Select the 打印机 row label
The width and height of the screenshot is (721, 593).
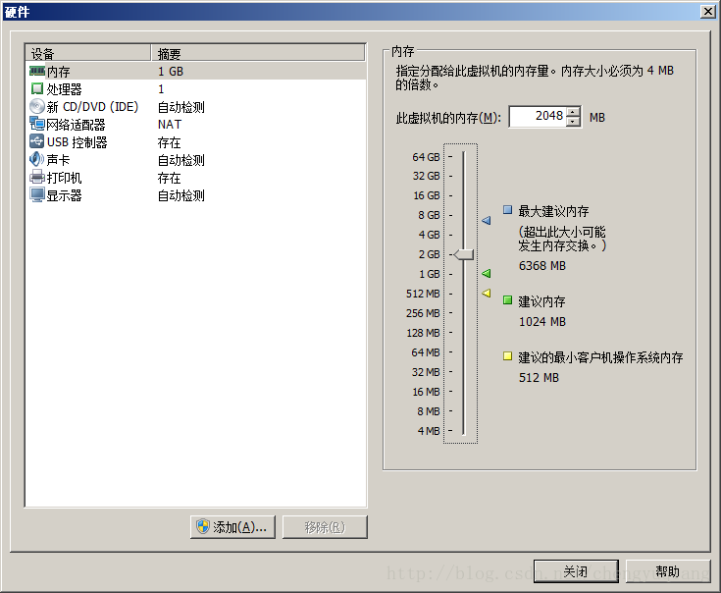[x=64, y=178]
